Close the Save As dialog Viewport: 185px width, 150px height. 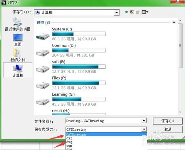click(x=178, y=1)
